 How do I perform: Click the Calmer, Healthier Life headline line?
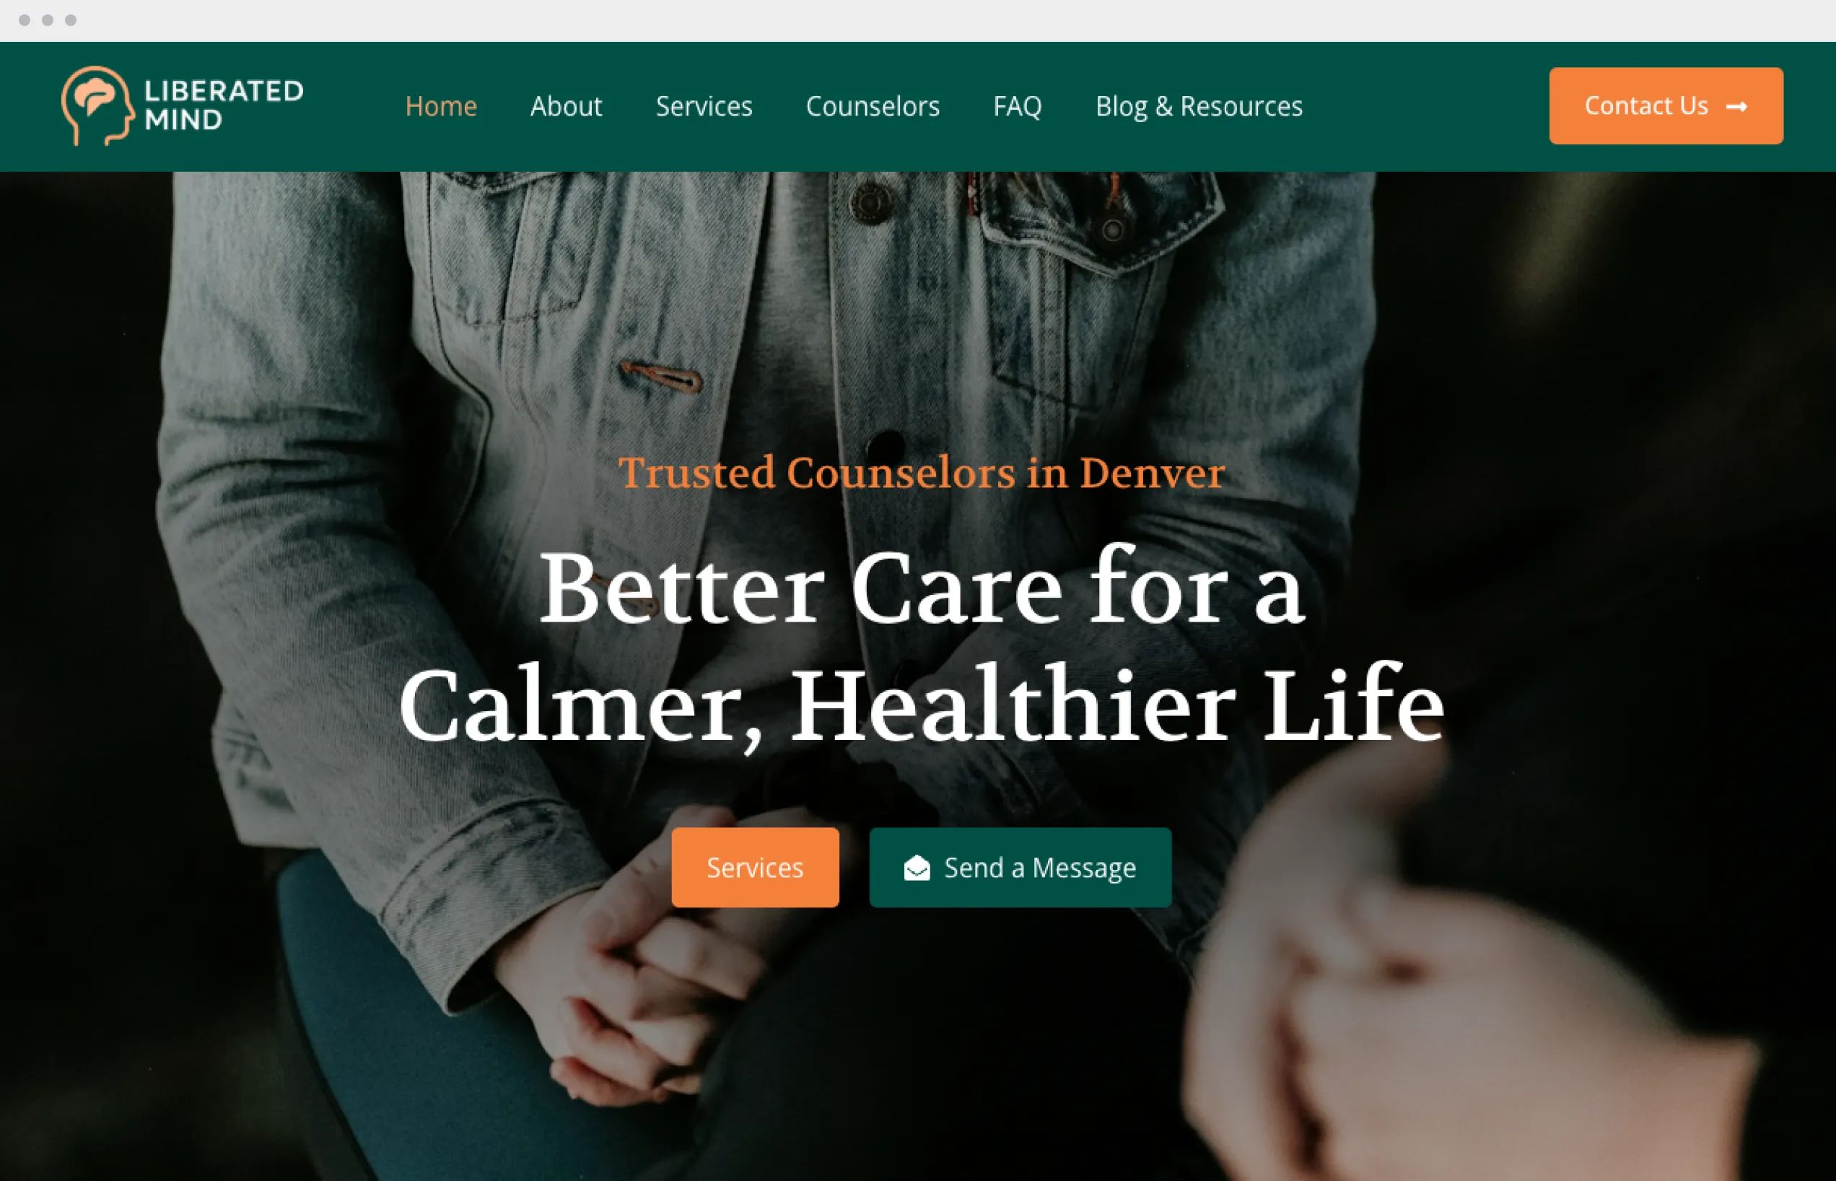(x=922, y=705)
